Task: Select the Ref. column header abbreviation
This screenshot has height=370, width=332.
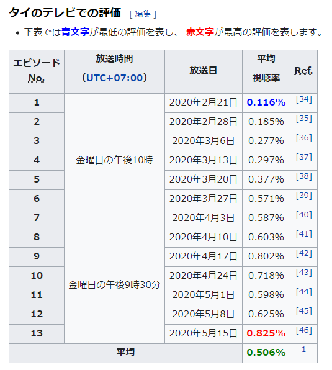Action: click(303, 71)
